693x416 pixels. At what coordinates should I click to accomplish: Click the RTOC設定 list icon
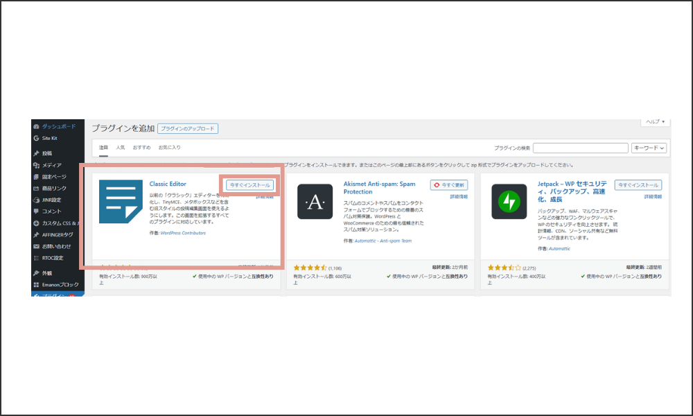click(36, 258)
